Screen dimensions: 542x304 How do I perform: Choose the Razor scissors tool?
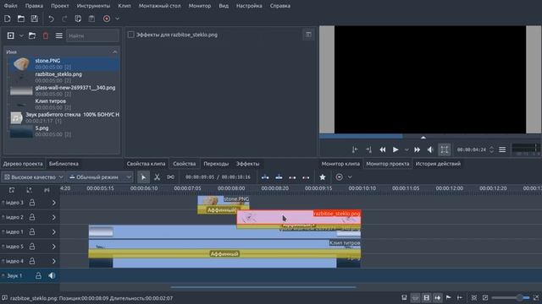coord(157,177)
